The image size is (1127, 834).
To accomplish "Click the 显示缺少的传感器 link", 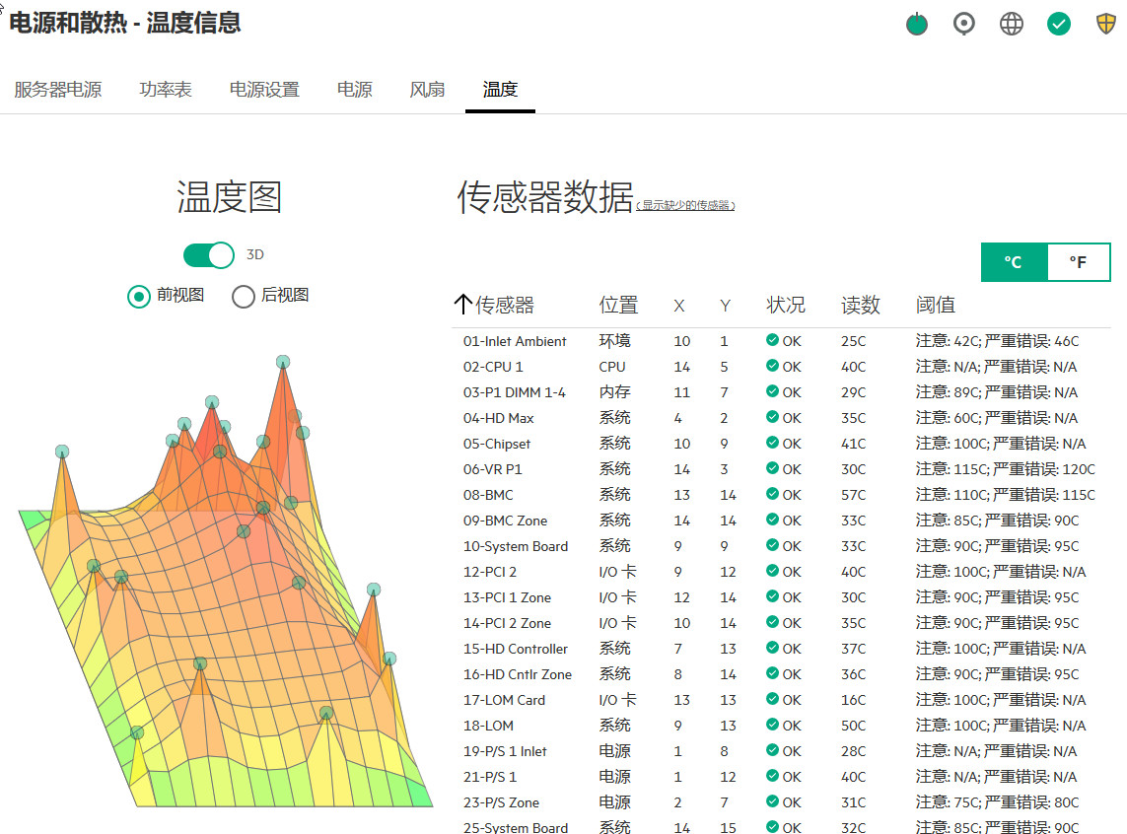I will [x=685, y=205].
